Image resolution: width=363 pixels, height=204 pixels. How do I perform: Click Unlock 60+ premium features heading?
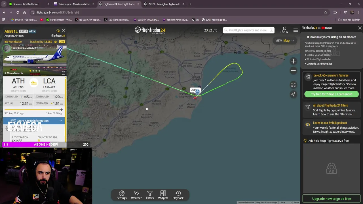[331, 75]
